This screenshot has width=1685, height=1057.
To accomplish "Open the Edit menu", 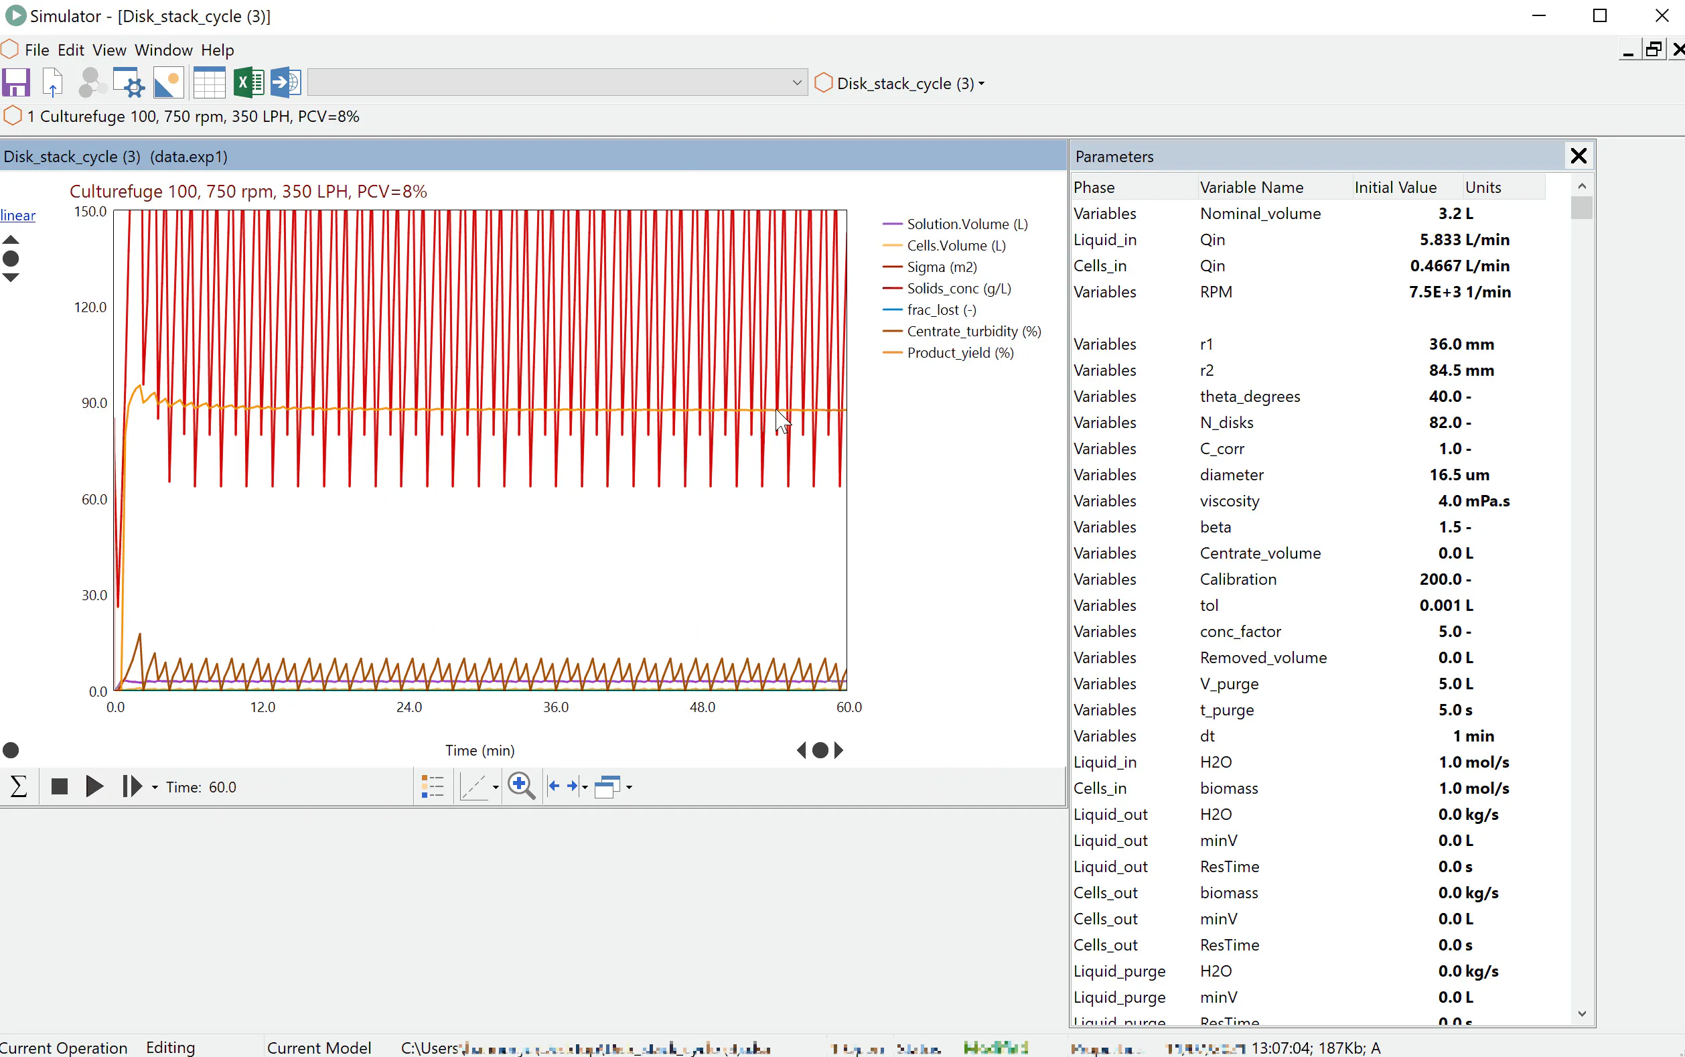I will [70, 50].
